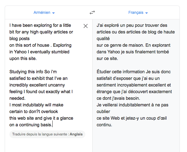The width and height of the screenshot is (187, 152).
Task: Clear the source text with the X
Action: click(86, 26)
